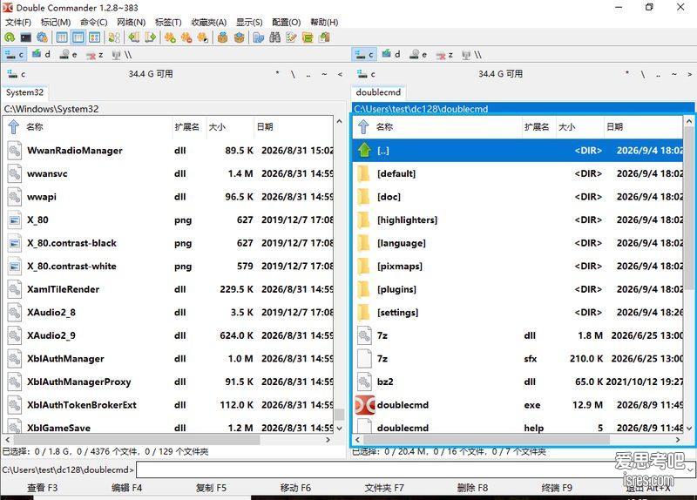Click the 复制 F5 button

(x=211, y=488)
